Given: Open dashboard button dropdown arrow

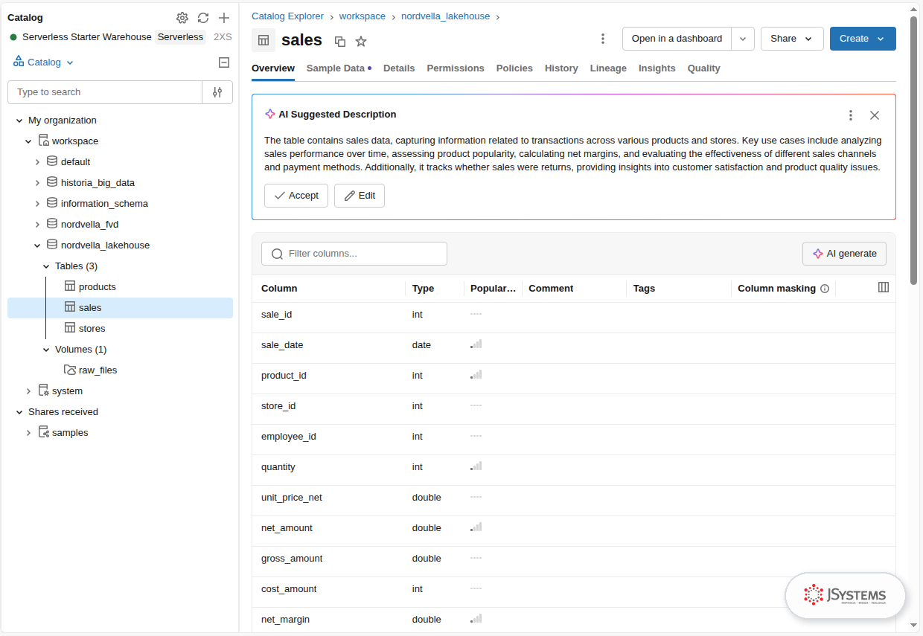Looking at the screenshot, I should [x=743, y=39].
